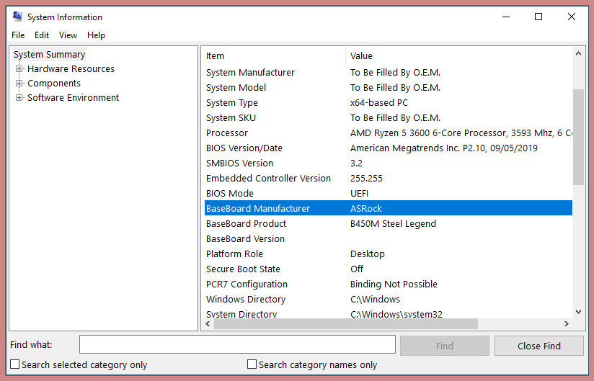594x381 pixels.
Task: Tick Search category names only checkbox
Action: click(x=252, y=364)
